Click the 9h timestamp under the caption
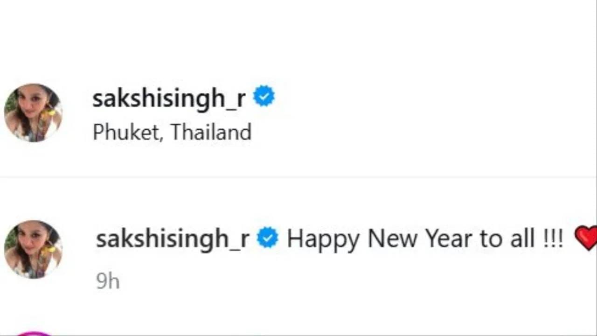This screenshot has height=336, width=597. [108, 281]
